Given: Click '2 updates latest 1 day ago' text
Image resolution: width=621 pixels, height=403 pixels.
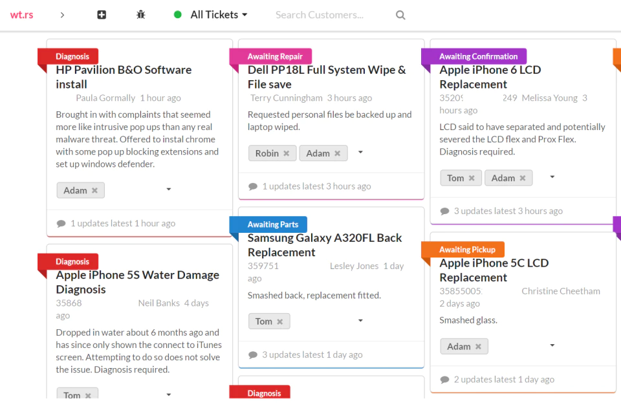Looking at the screenshot, I should pyautogui.click(x=504, y=380).
